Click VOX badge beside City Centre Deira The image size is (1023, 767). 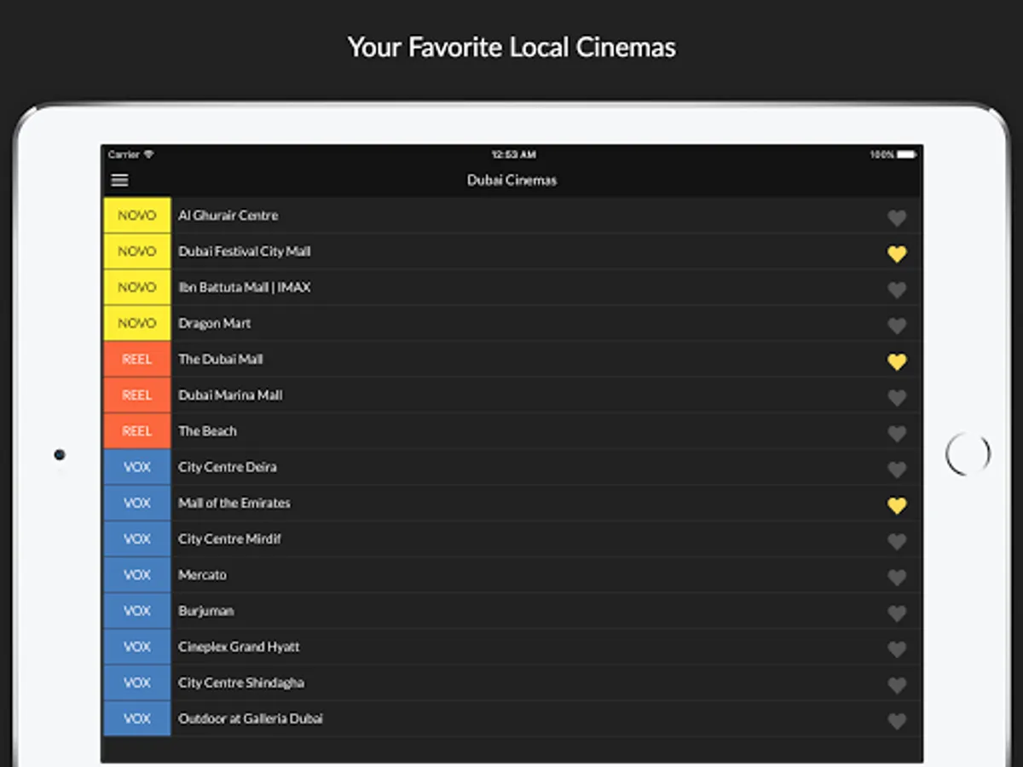(137, 467)
